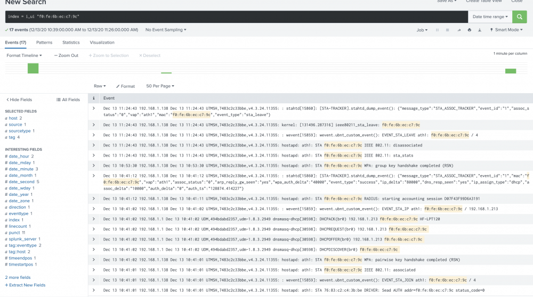Click the print results icon
Screen dimensions: 533x297
point(469,30)
